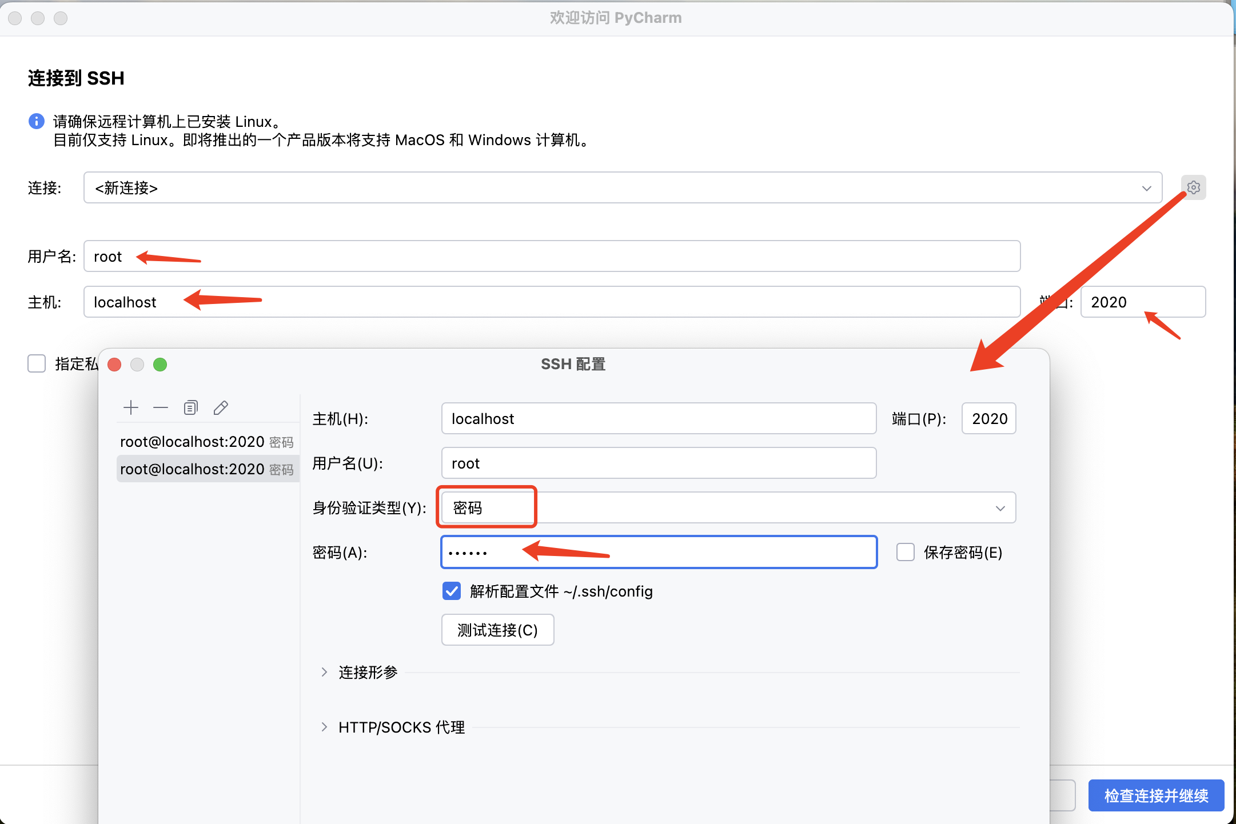Zoom the SSH 配置 dialog window
1236x824 pixels.
(x=160, y=365)
